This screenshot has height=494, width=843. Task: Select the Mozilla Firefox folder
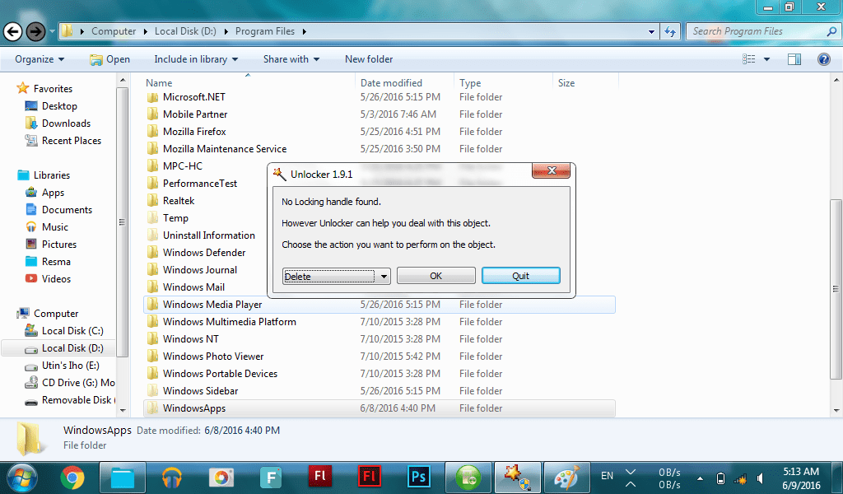[x=194, y=132]
